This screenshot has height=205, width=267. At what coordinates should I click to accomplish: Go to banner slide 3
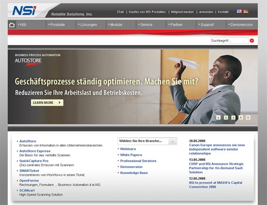[x=233, y=118]
